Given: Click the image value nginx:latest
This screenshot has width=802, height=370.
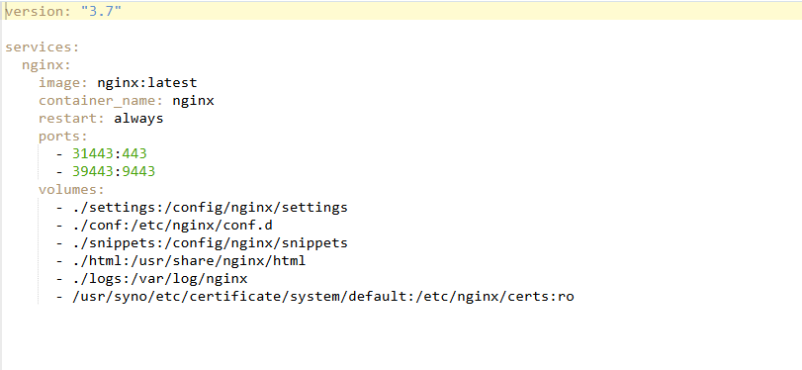Looking at the screenshot, I should [146, 82].
